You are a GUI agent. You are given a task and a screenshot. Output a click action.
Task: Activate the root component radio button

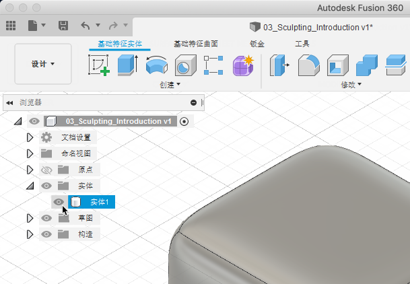click(184, 122)
